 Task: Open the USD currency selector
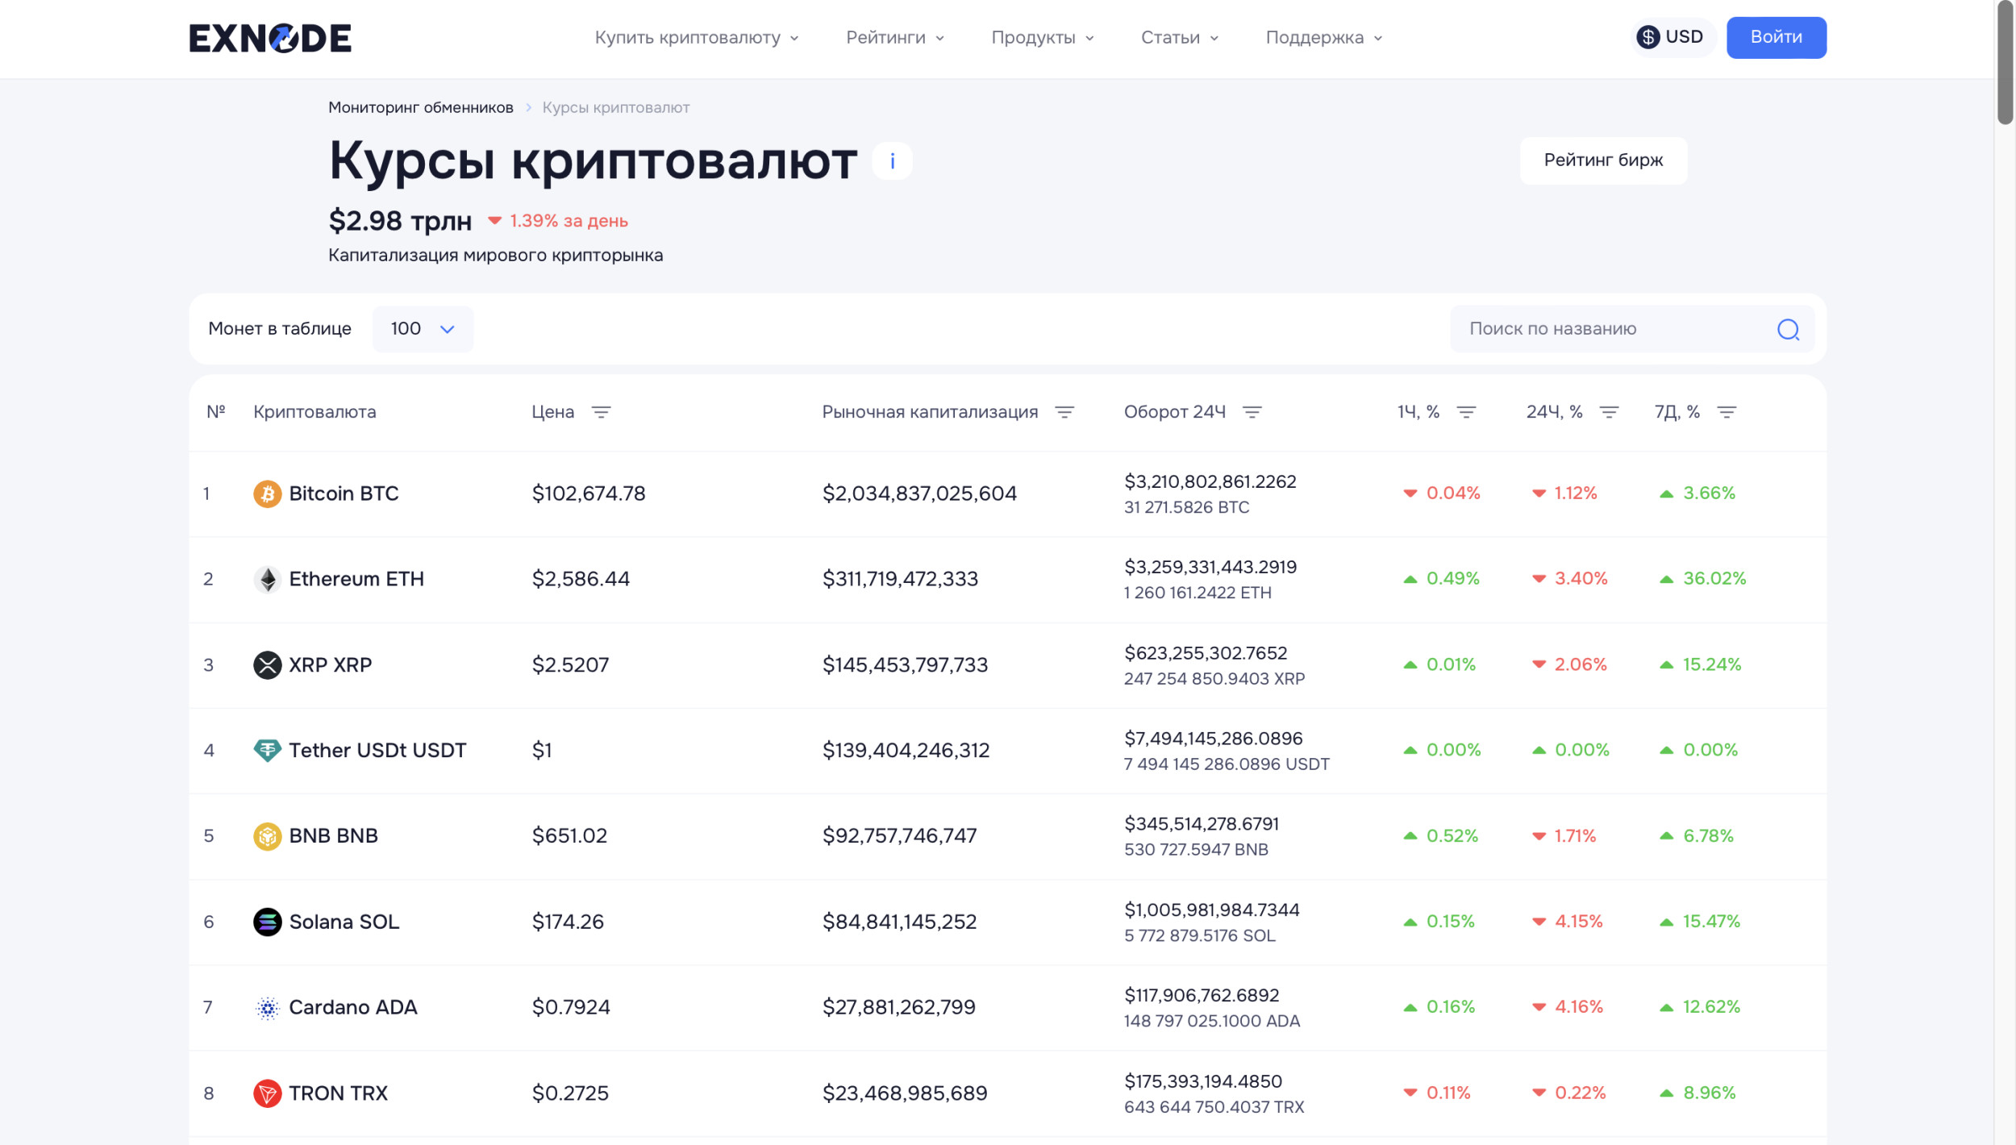pyautogui.click(x=1671, y=37)
